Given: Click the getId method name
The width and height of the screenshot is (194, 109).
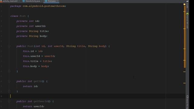Looking at the screenshot, I should click(x=37, y=81).
